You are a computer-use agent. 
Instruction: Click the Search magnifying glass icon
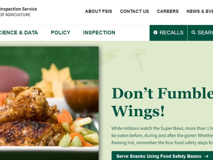point(194,33)
